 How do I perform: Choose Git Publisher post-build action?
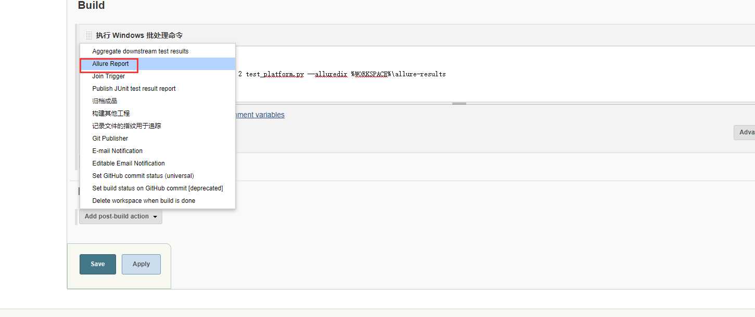pyautogui.click(x=158, y=139)
